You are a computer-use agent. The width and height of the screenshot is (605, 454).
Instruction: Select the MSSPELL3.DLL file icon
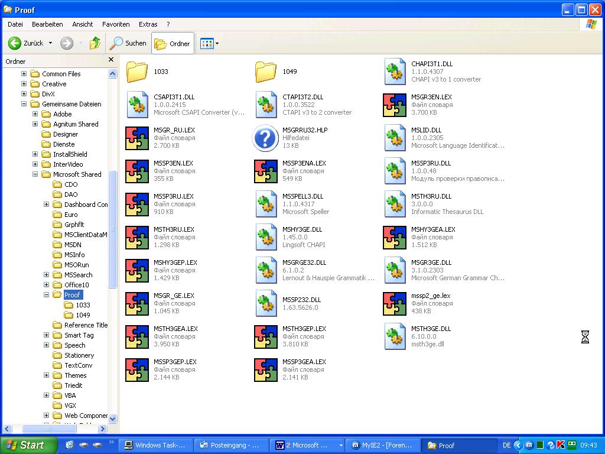(x=265, y=204)
